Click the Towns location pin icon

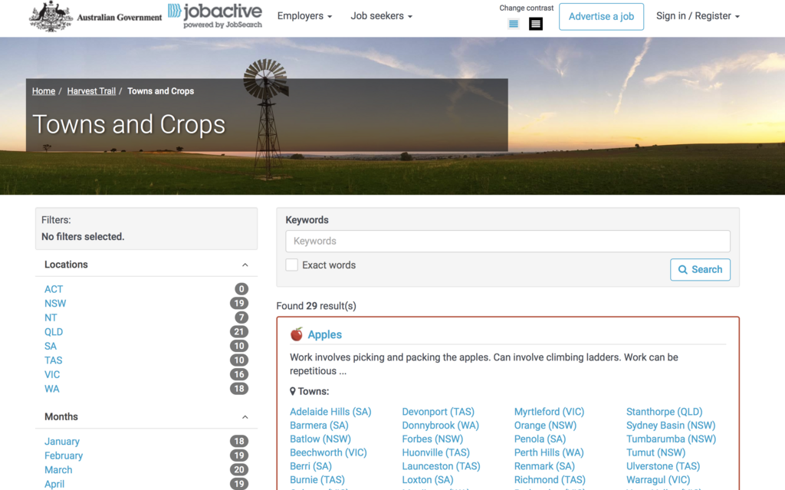pyautogui.click(x=292, y=391)
